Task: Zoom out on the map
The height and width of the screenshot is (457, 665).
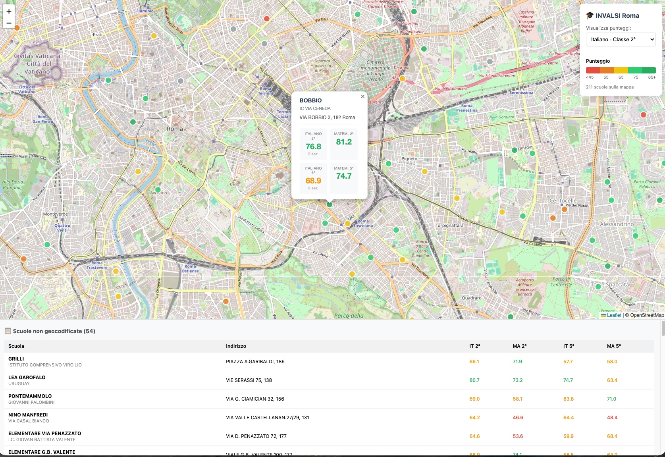Action: pos(9,23)
